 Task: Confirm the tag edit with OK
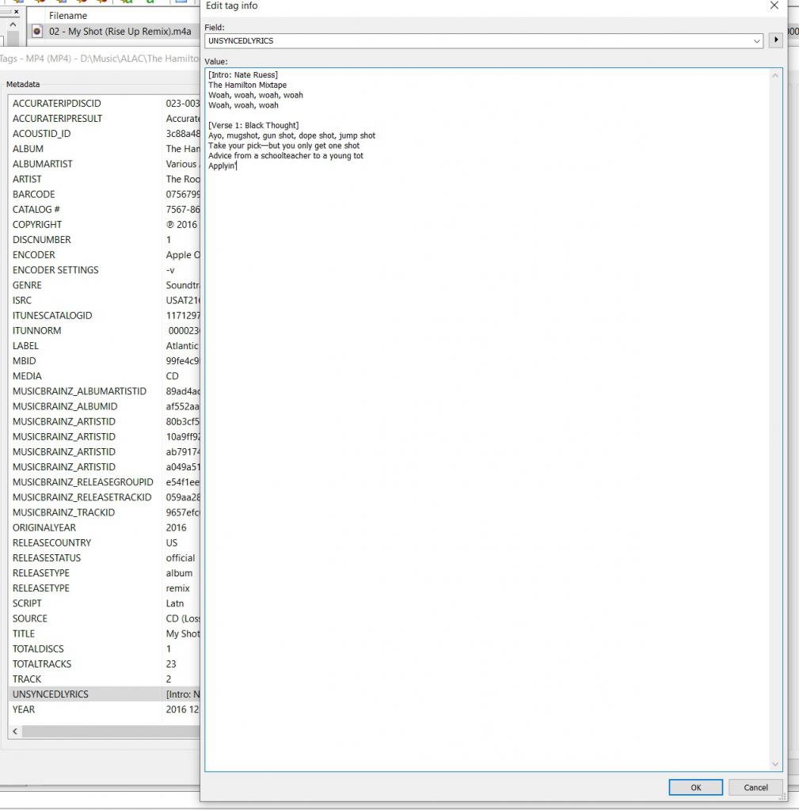point(696,787)
